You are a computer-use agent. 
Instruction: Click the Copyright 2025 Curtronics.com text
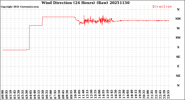20,7
